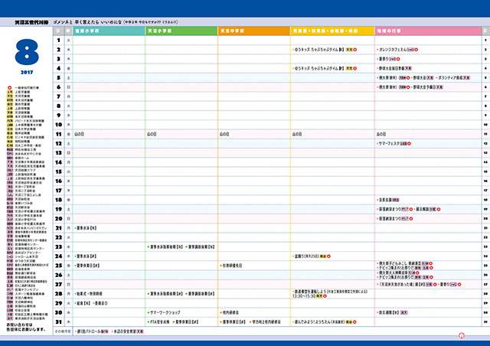This screenshot has height=346, width=490.
Task: Click the 夏季水泳 entry on August 24
Action: (x=86, y=256)
